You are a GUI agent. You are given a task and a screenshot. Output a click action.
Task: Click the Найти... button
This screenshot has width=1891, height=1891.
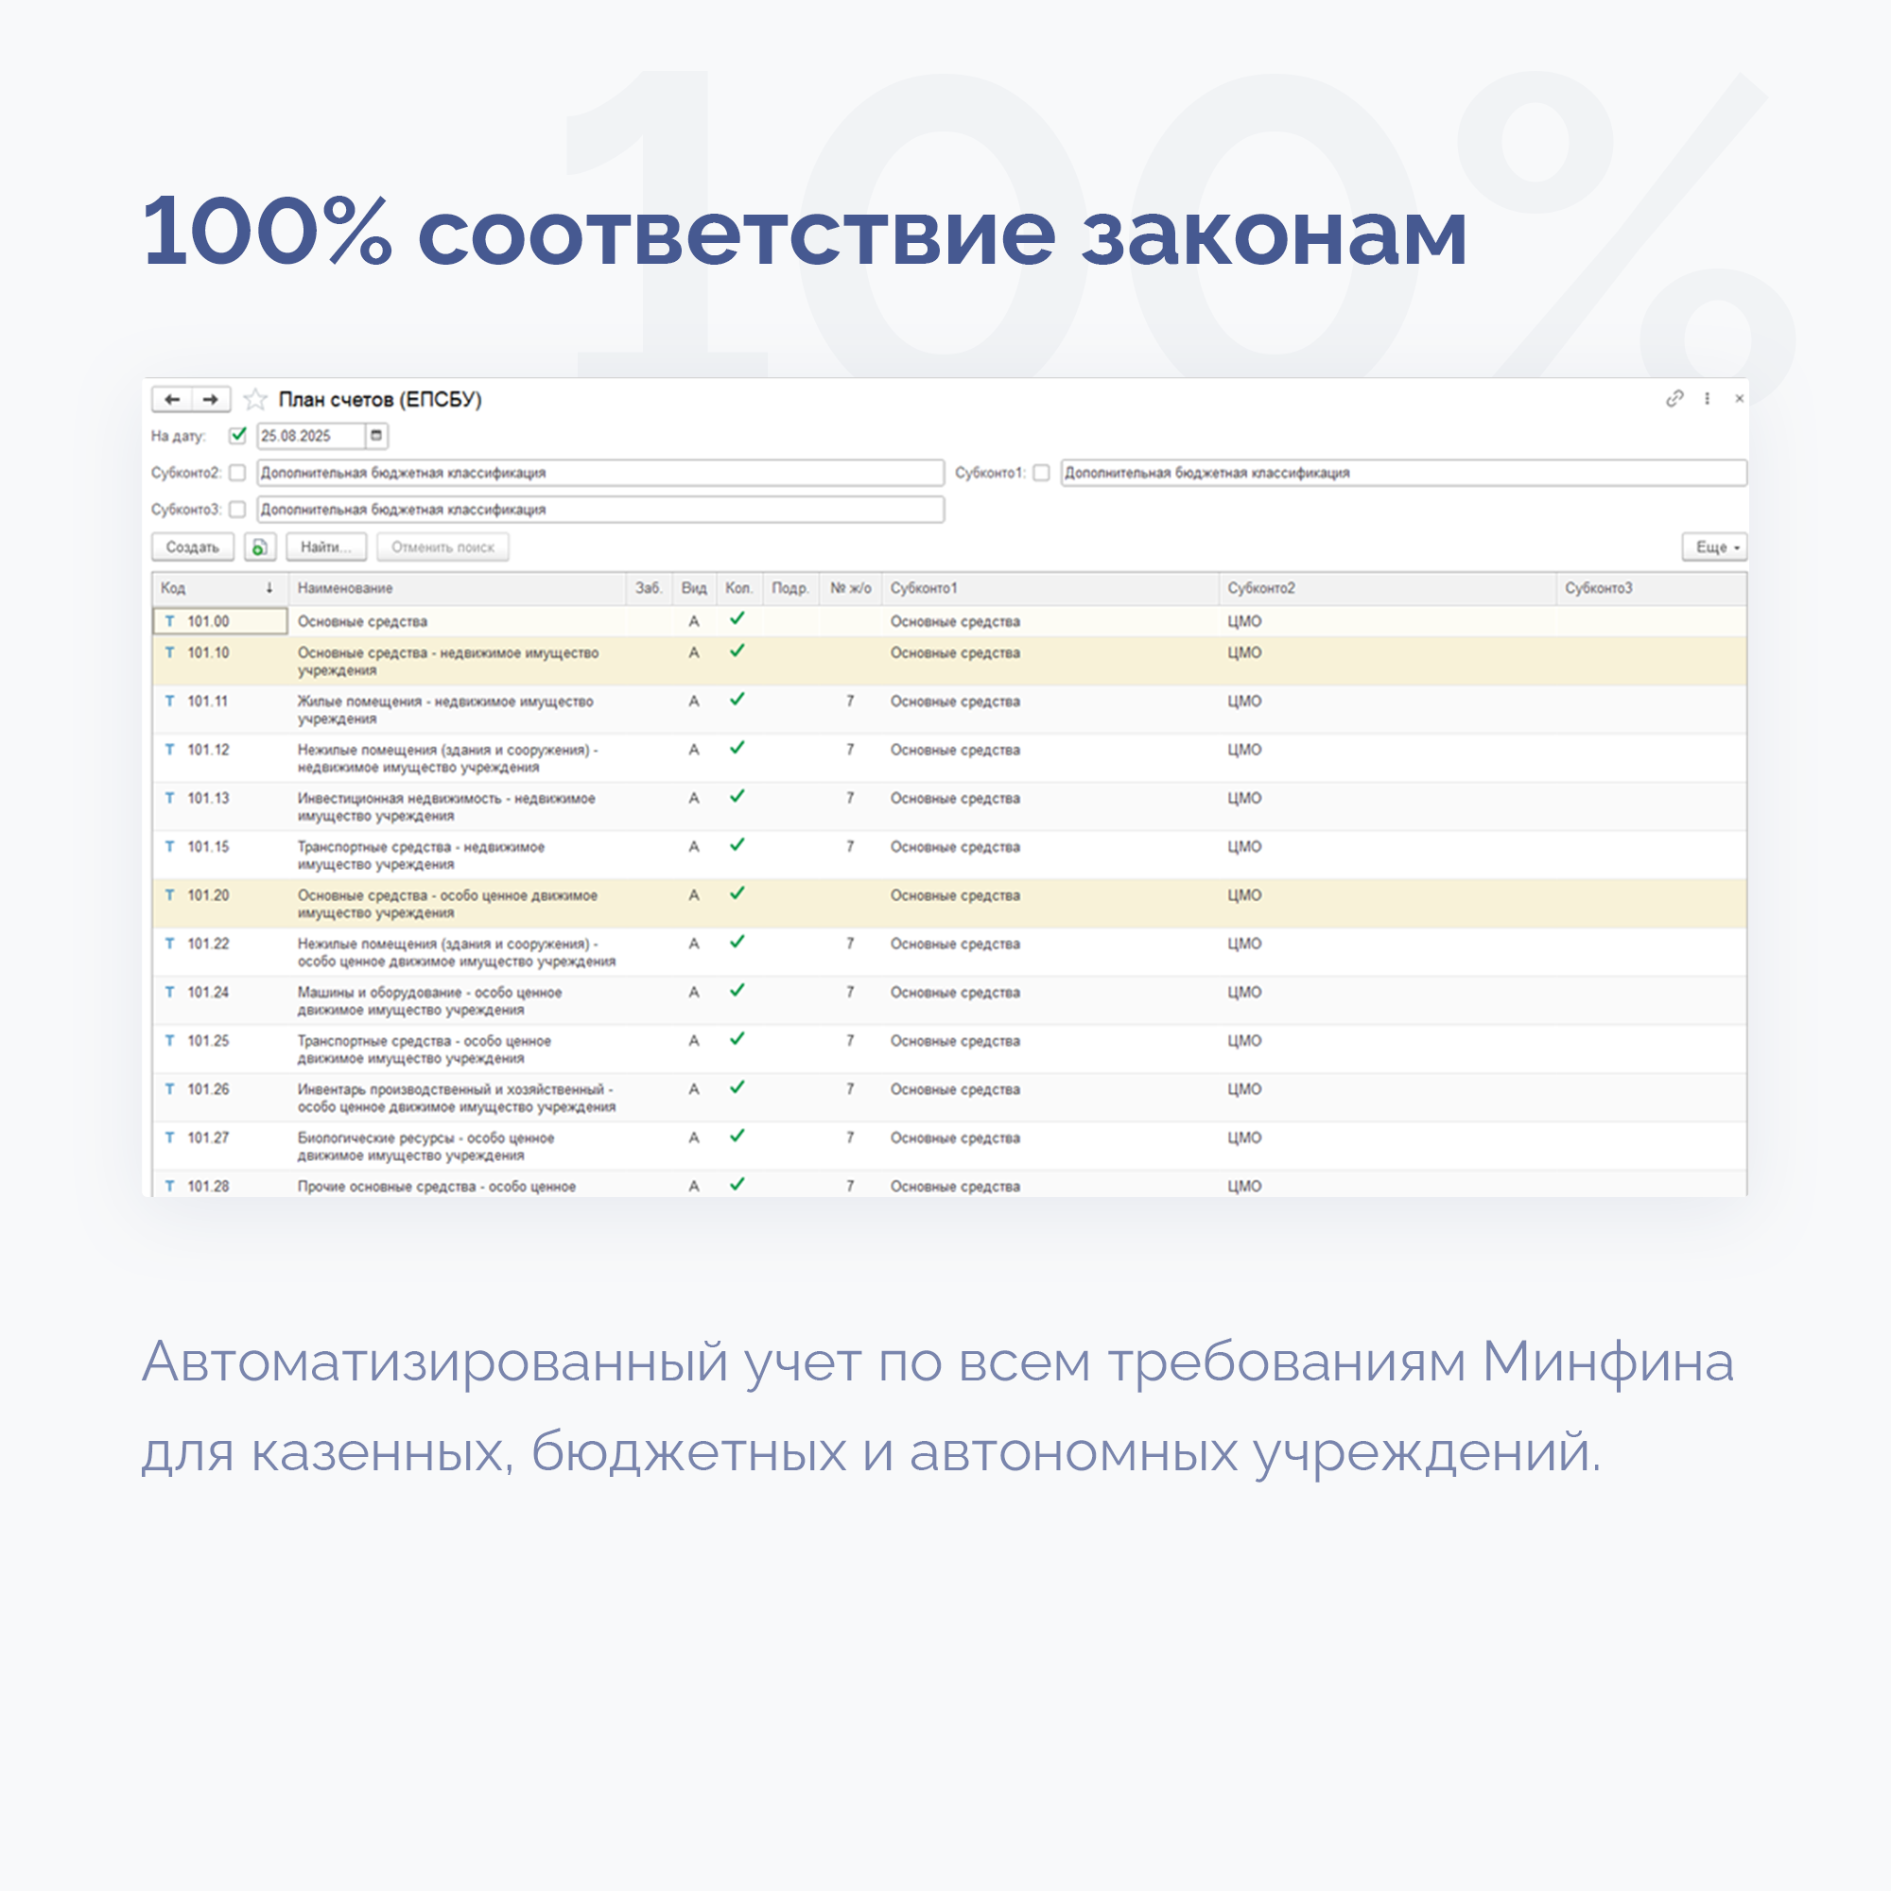pyautogui.click(x=326, y=547)
